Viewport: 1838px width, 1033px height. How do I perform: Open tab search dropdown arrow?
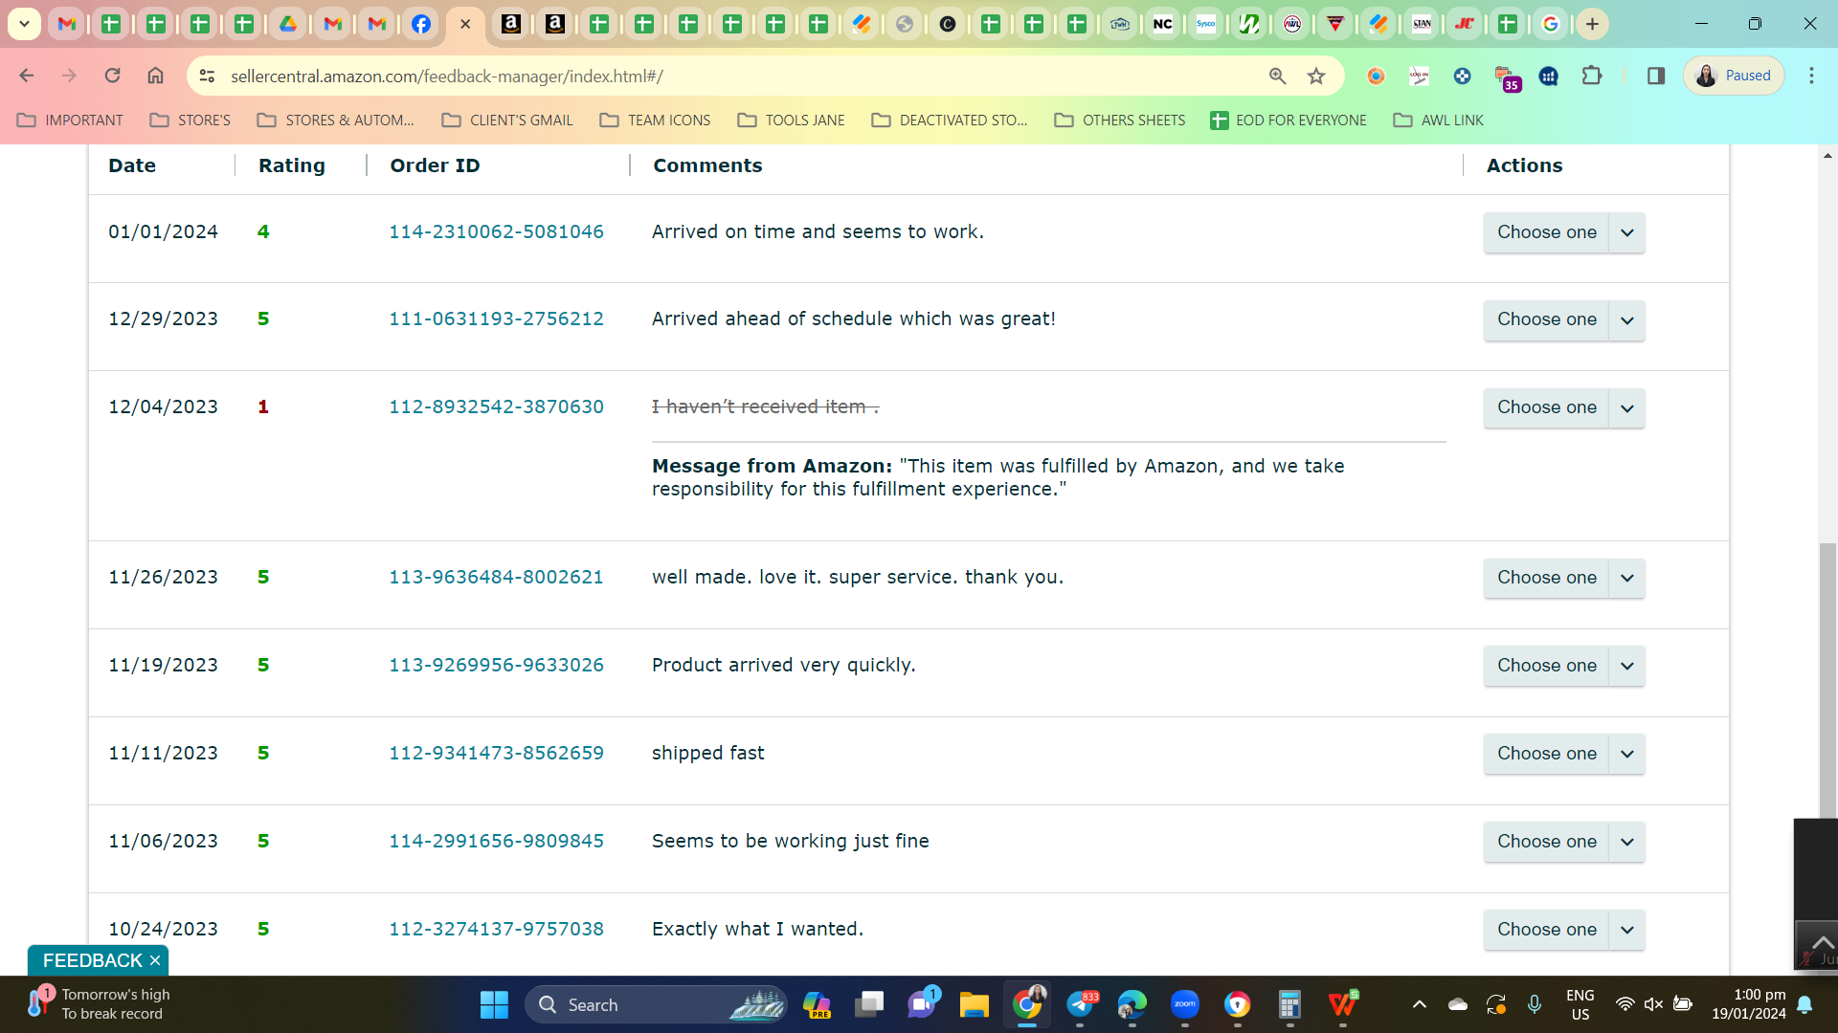[24, 24]
